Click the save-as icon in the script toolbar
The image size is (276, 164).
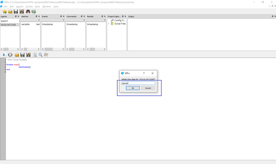pos(28,55)
